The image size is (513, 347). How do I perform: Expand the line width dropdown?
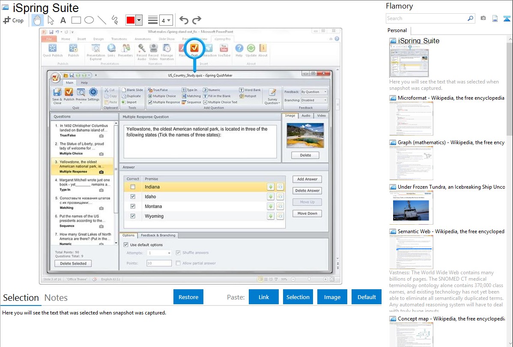[166, 20]
